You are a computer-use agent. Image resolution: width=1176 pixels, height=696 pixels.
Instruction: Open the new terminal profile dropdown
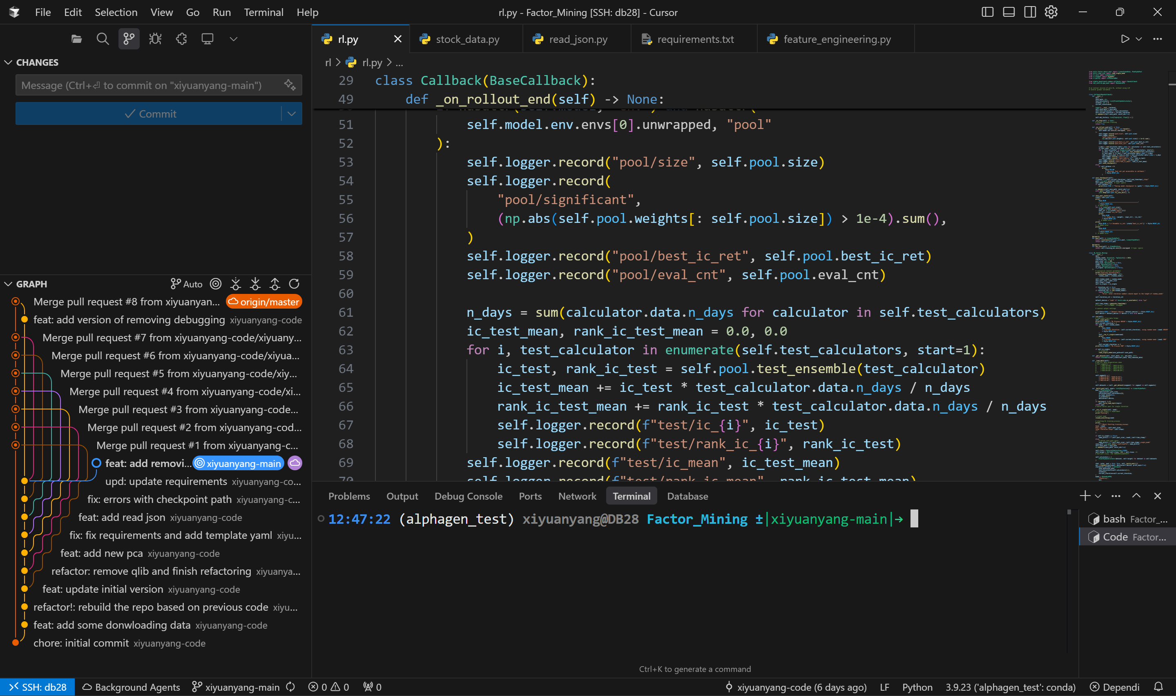1098,496
